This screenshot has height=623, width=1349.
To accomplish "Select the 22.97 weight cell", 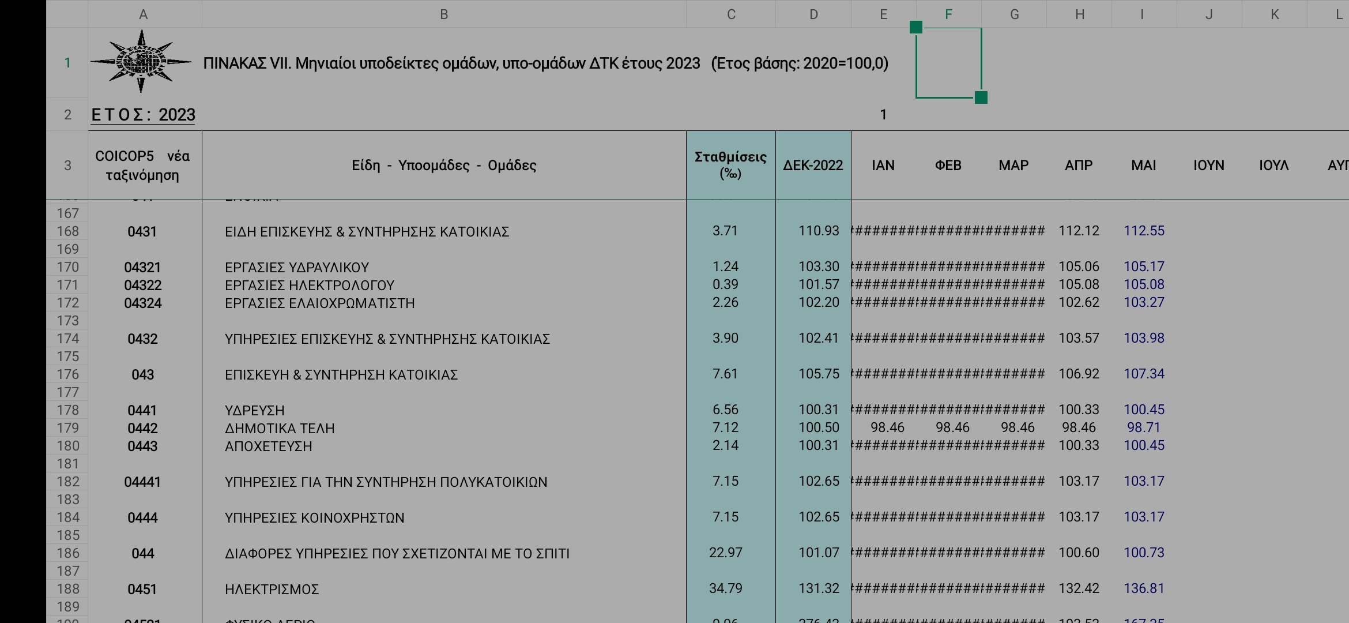I will [x=725, y=553].
